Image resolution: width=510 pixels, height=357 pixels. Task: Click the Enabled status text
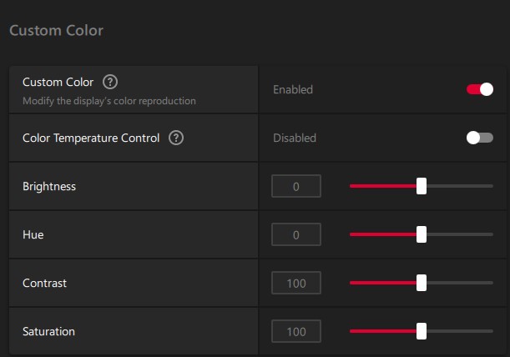(x=293, y=89)
